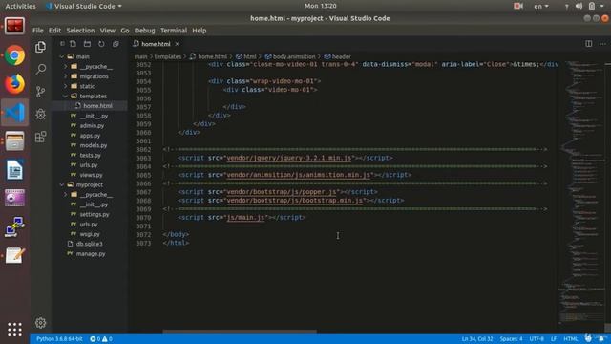Click the horizontal scrollbar of the editor
The image size is (611, 344).
240,332
